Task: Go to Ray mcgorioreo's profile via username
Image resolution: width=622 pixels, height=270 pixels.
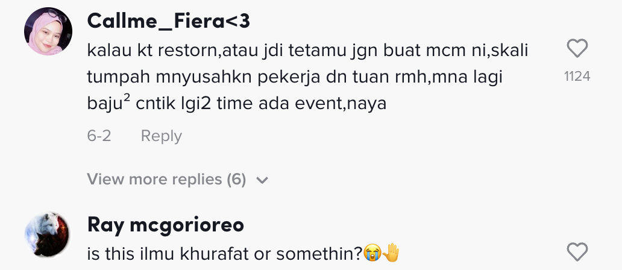Action: point(166,225)
